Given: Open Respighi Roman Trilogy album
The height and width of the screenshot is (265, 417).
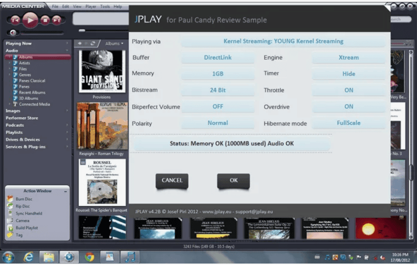Looking at the screenshot, I should (x=102, y=126).
